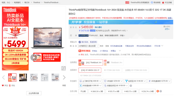This screenshot has width=174, height=96.
Task: Click the 降价通知 price alert link
Action: 98,27
